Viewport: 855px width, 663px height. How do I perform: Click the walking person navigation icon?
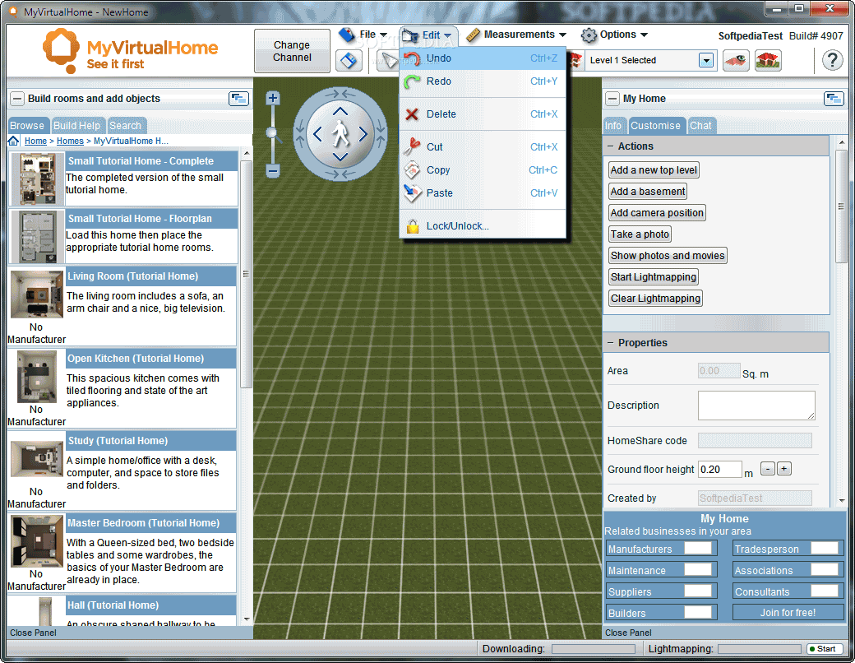(340, 134)
